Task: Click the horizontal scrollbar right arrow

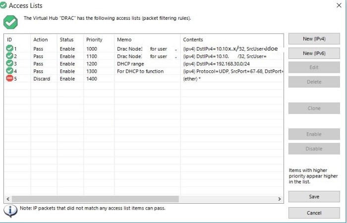Action: pos(280,199)
